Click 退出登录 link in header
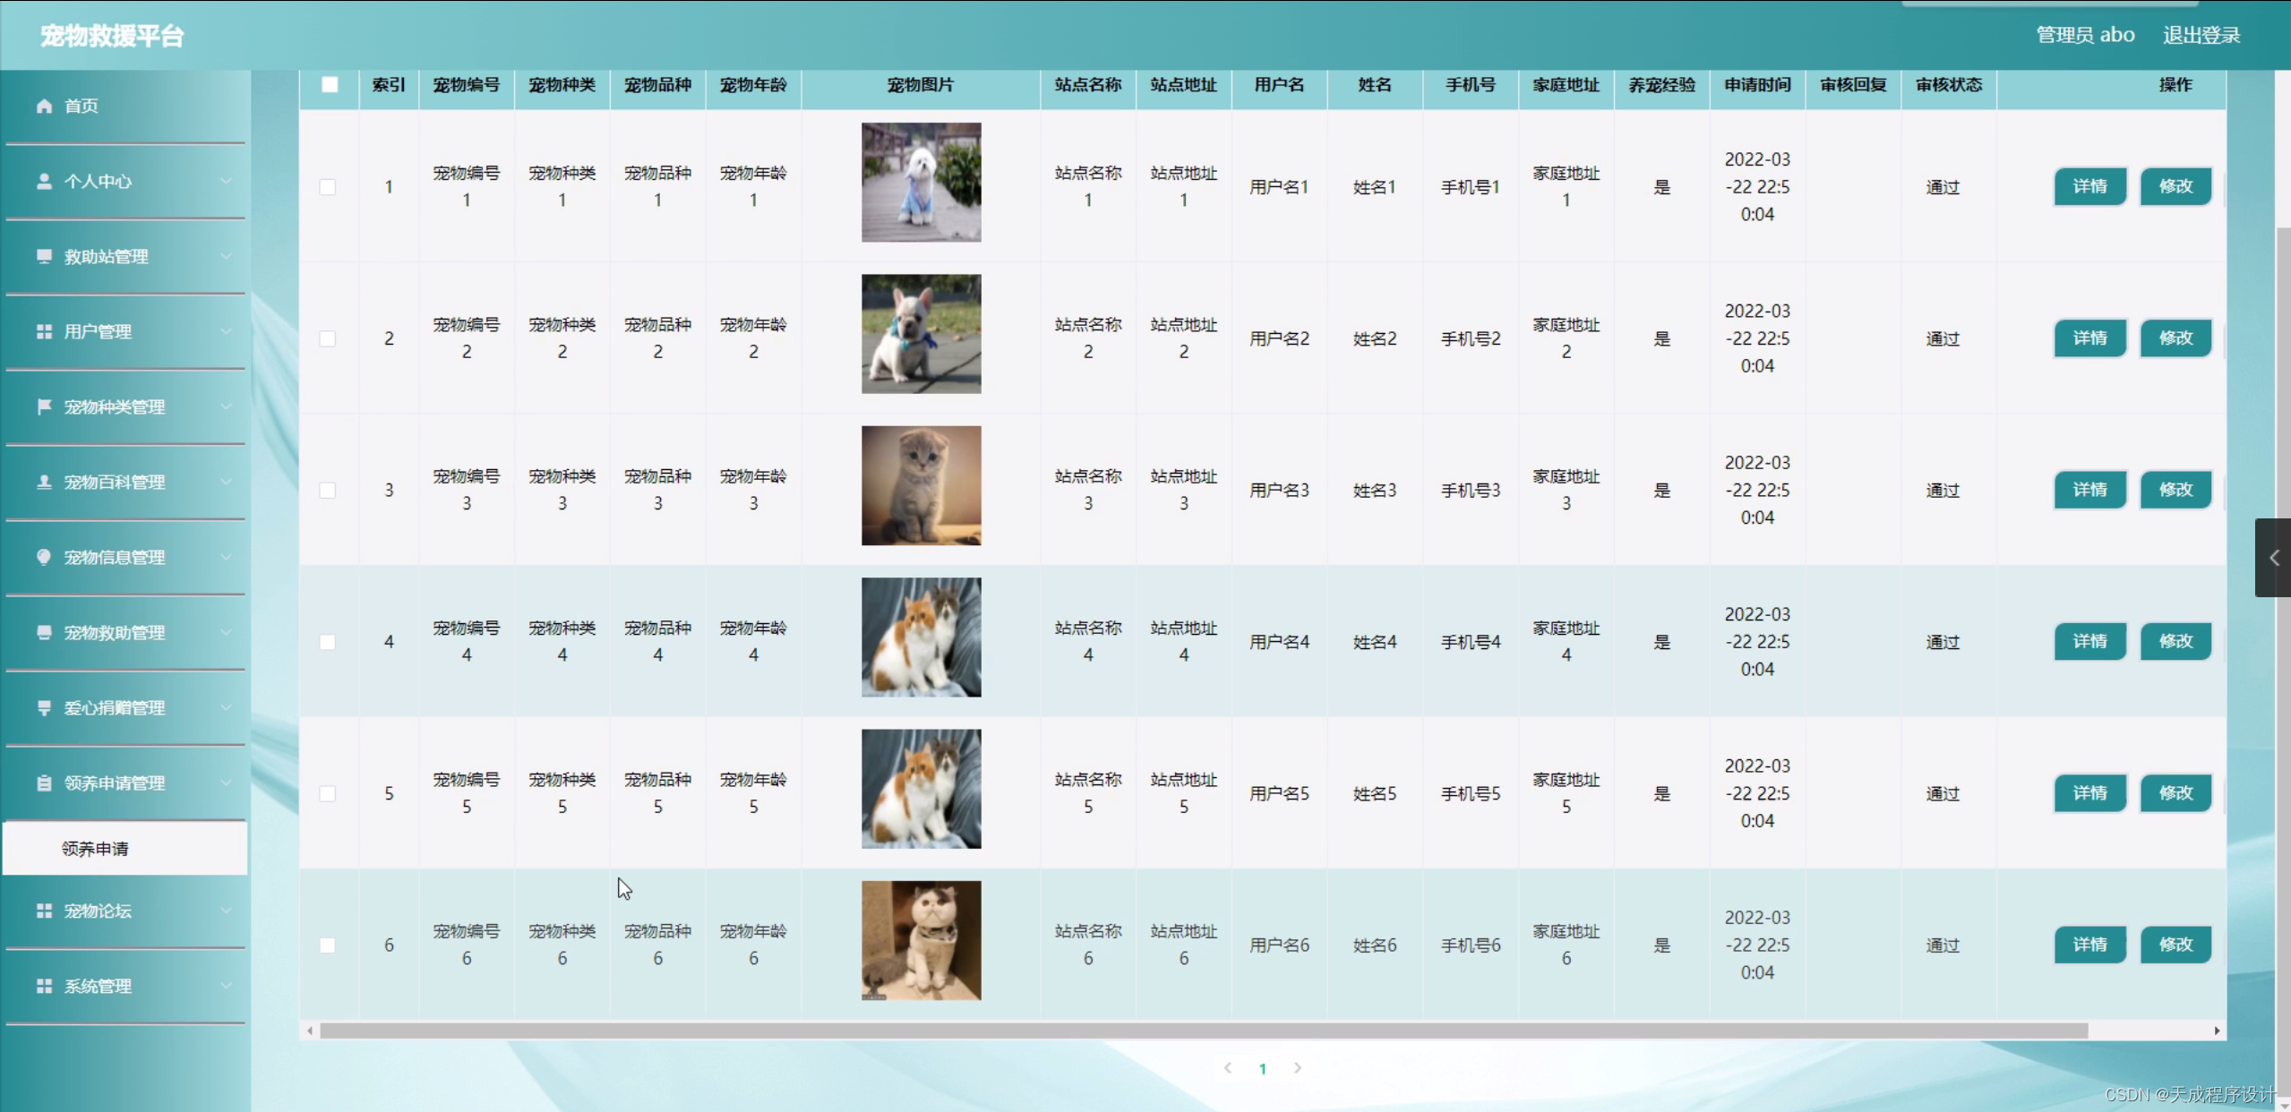Screen dimensions: 2291x1112 pos(2201,36)
